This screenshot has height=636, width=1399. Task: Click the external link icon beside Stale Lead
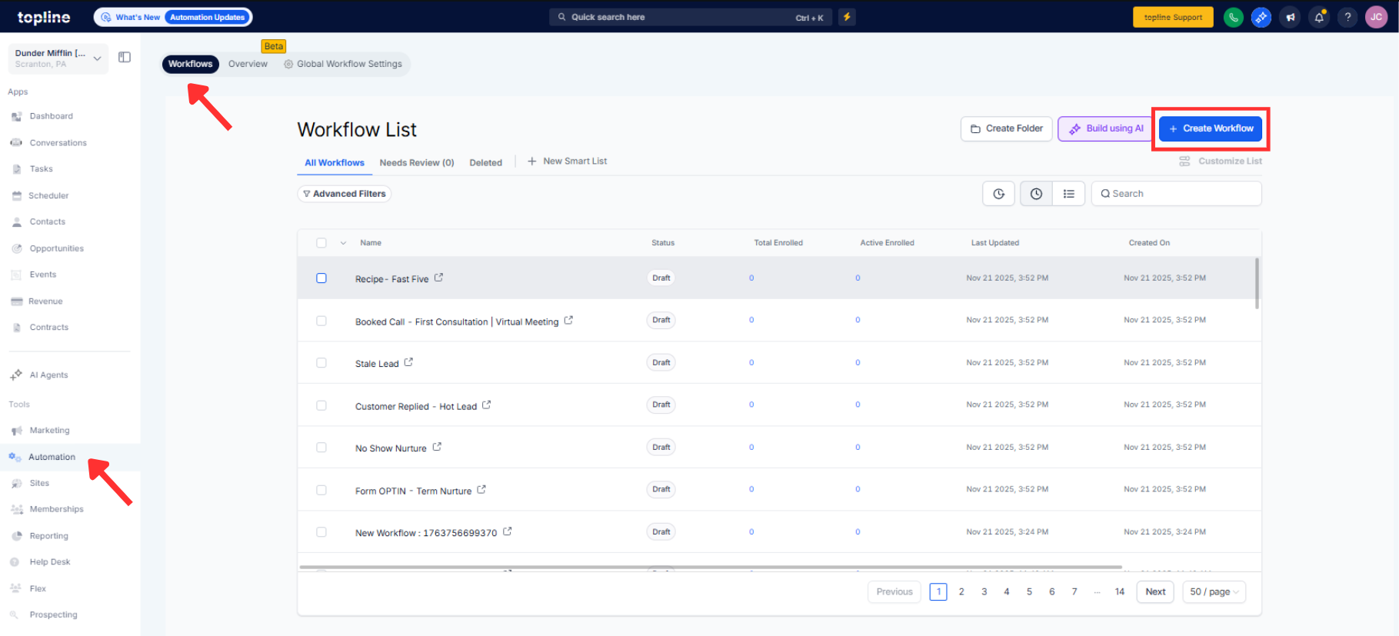[408, 362]
